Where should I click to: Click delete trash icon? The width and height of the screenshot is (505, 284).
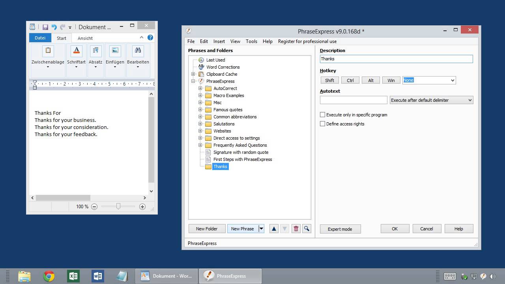pos(296,229)
